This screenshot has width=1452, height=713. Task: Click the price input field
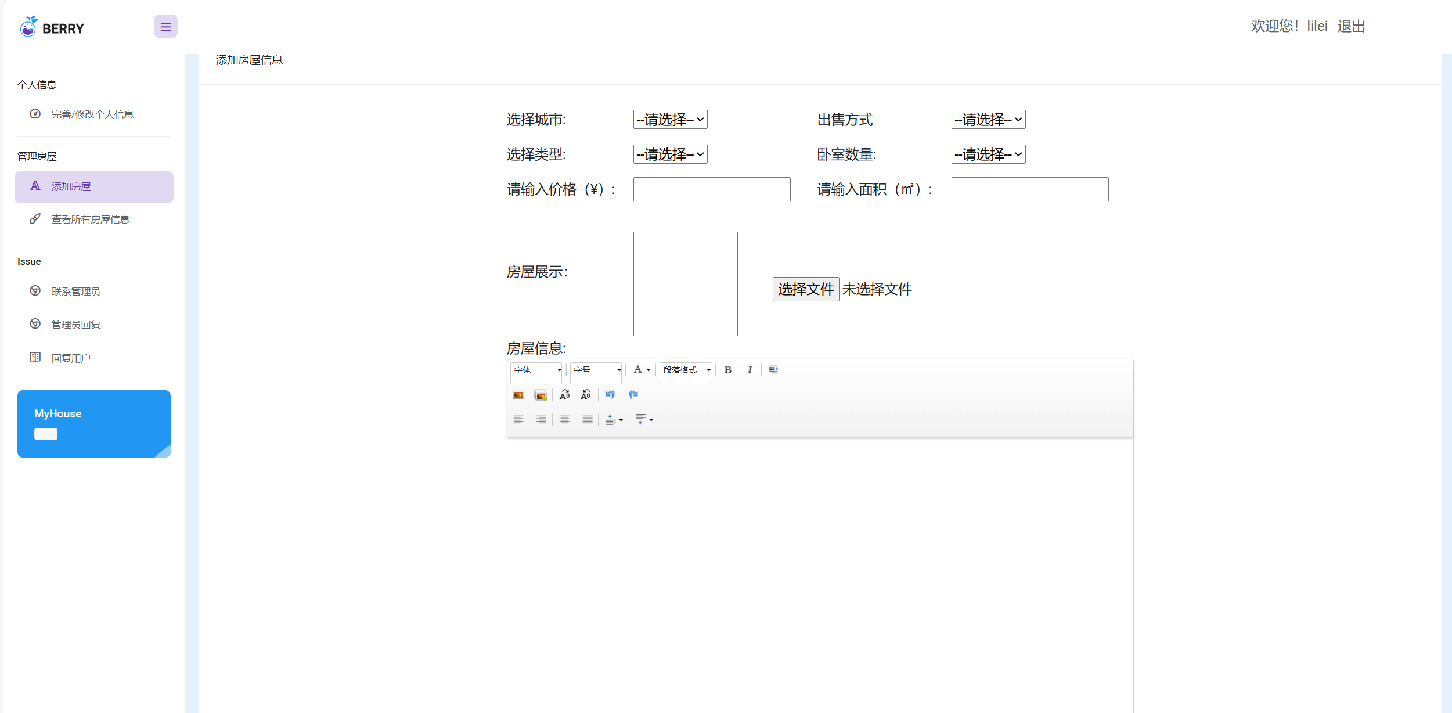click(x=711, y=189)
